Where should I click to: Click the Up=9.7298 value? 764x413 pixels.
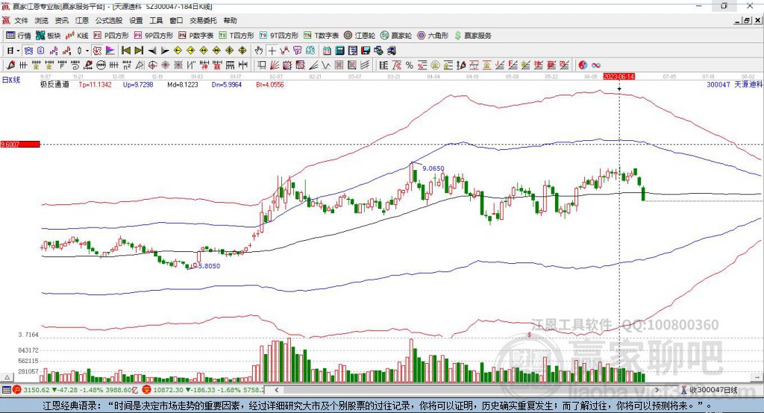(x=138, y=84)
